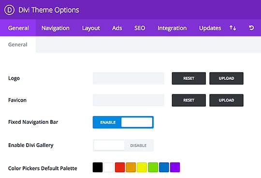Open the import/export arrows icon
This screenshot has height=178, width=261.
[x=232, y=28]
